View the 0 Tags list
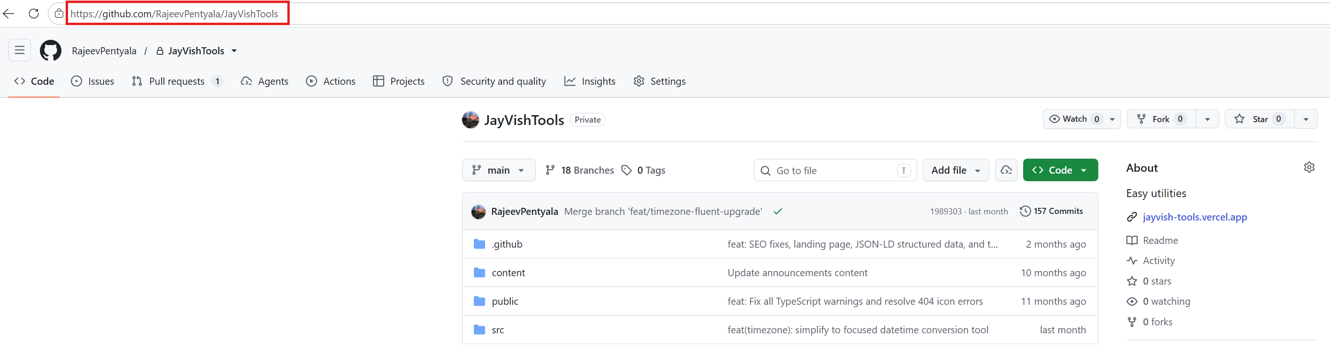Image resolution: width=1330 pixels, height=345 pixels. pyautogui.click(x=643, y=170)
